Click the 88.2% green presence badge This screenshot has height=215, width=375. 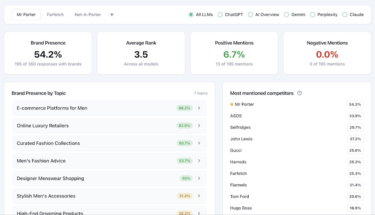pos(184,108)
